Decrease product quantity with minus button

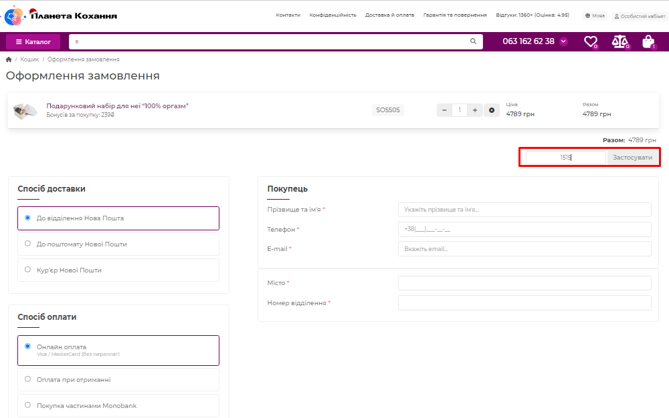click(x=444, y=110)
